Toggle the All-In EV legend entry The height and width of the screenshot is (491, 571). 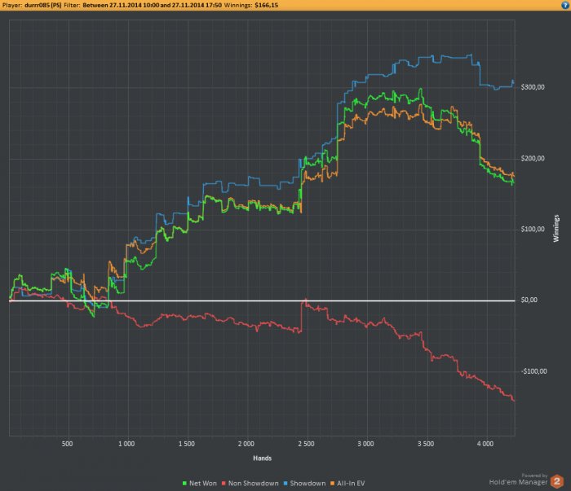[347, 484]
